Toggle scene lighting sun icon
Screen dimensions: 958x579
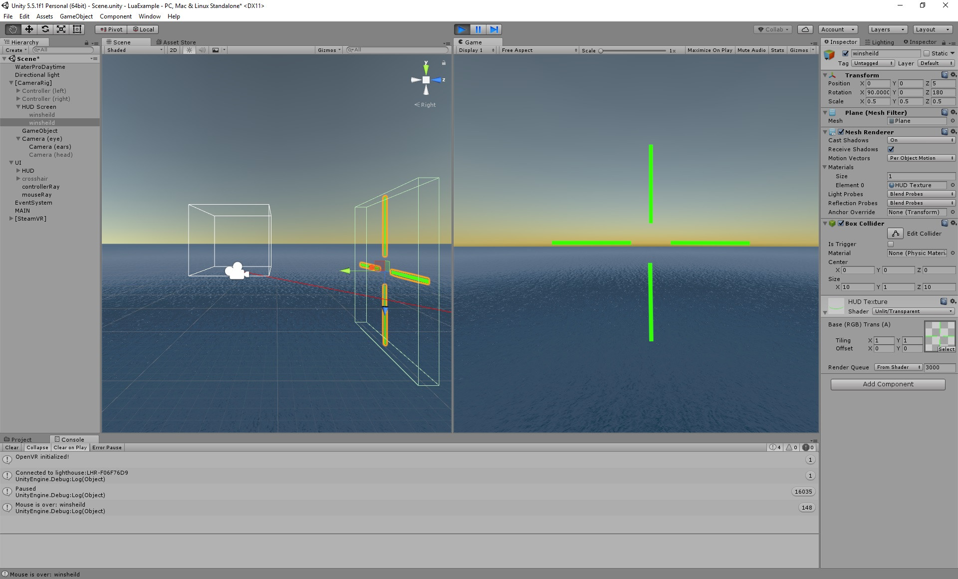click(189, 50)
